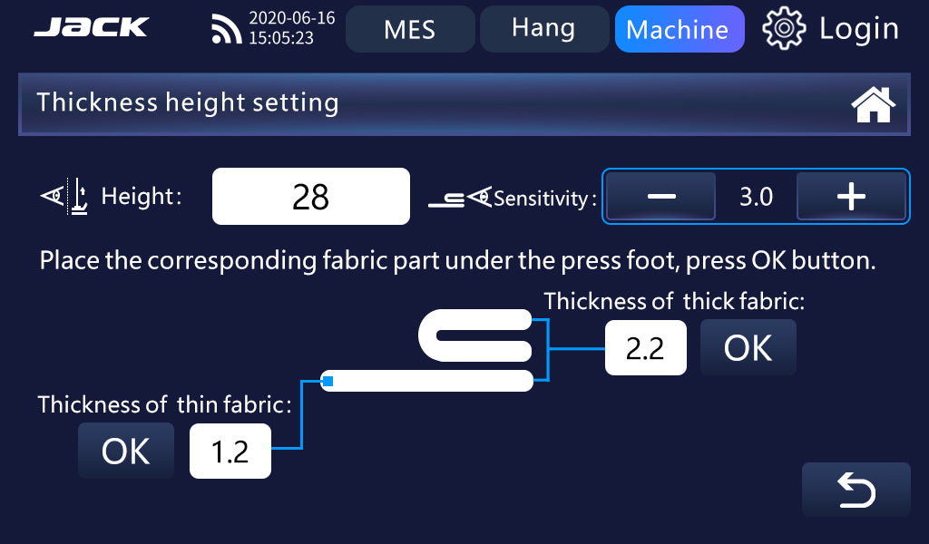Viewport: 929px width, 544px height.
Task: Select the Machine tab
Action: (679, 29)
